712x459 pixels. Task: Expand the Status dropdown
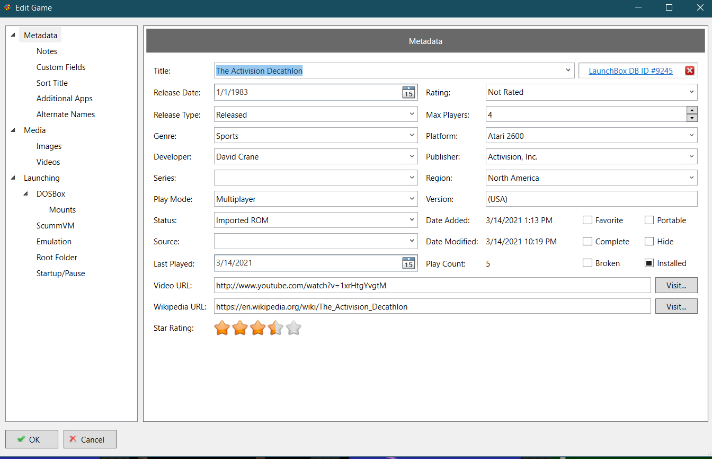pos(412,220)
